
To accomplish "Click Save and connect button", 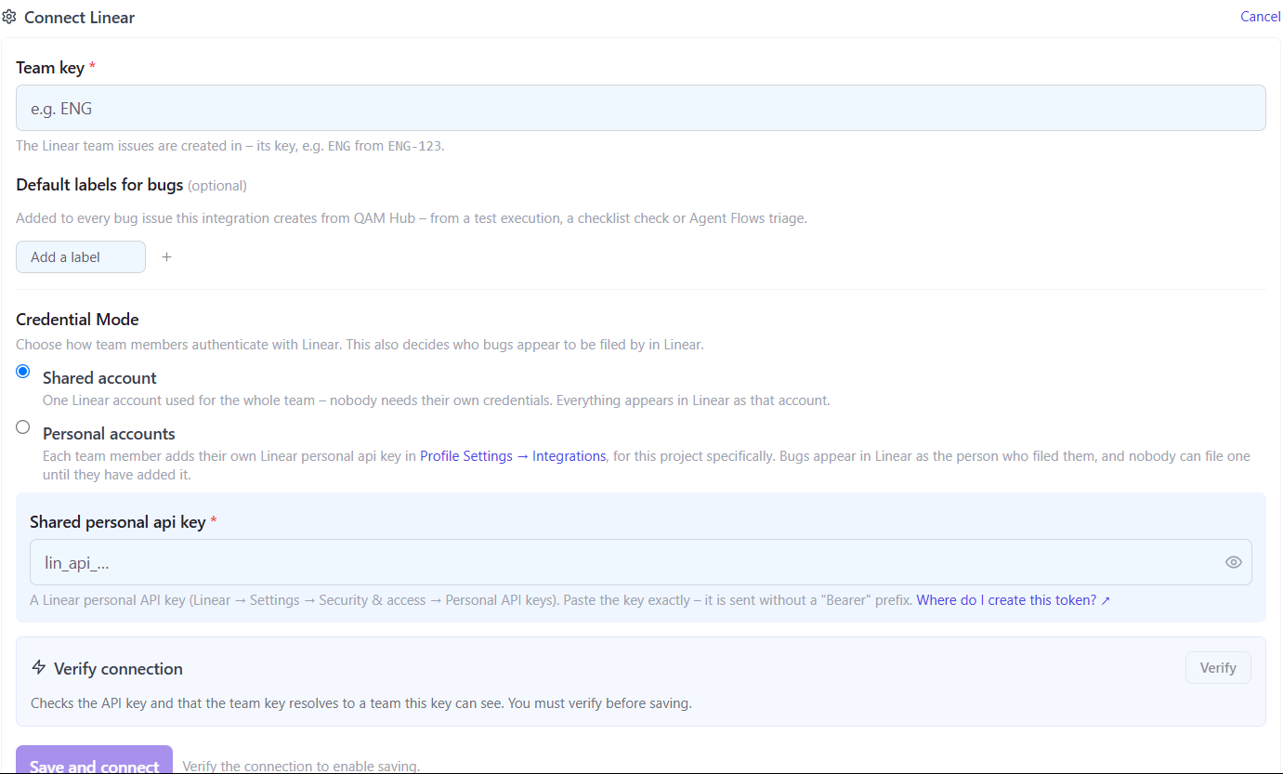I will click(x=94, y=760).
